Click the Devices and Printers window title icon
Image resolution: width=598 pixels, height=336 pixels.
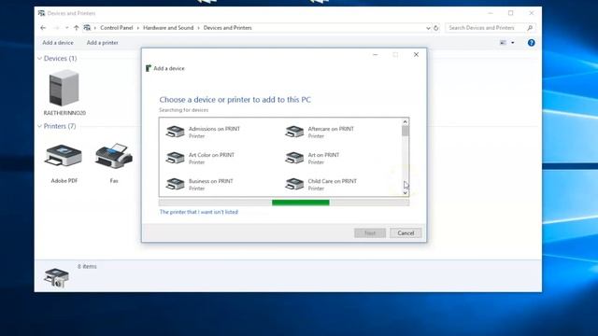point(41,13)
